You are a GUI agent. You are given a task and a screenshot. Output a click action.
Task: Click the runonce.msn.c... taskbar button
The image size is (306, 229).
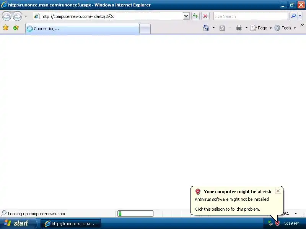tap(71, 224)
